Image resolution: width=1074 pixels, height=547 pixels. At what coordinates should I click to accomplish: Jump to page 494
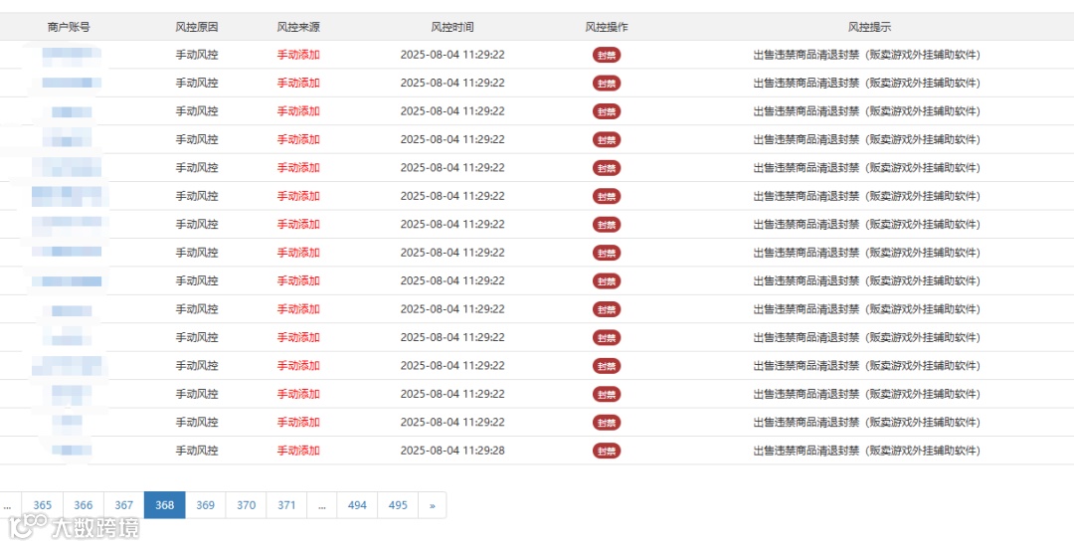(x=357, y=505)
